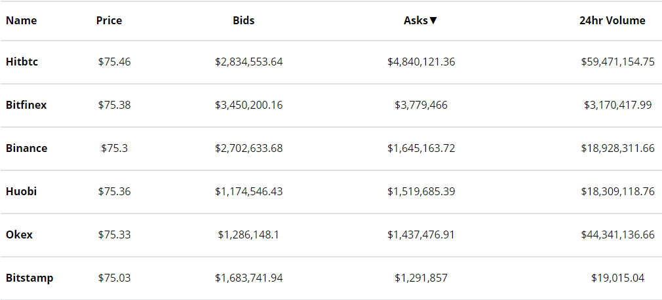Click the Name column header
The image size is (662, 300).
[x=21, y=20]
